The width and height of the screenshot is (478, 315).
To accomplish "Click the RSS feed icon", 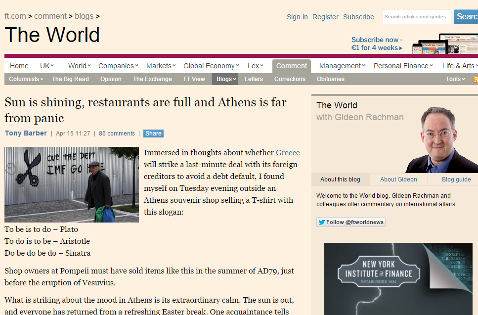I will pyautogui.click(x=476, y=80).
